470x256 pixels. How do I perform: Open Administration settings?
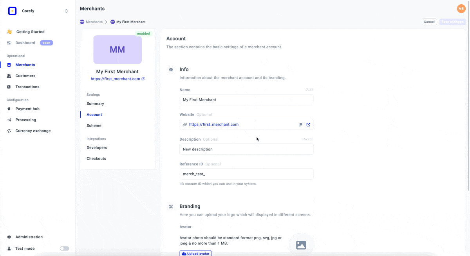click(29, 237)
